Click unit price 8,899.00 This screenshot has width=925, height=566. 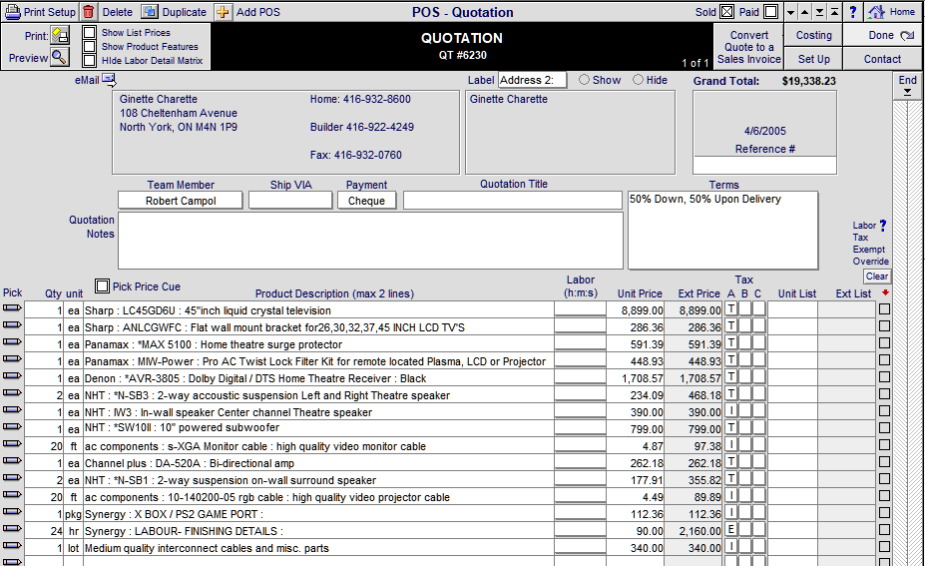point(642,310)
